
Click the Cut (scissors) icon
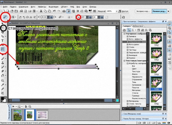pos(41,11)
